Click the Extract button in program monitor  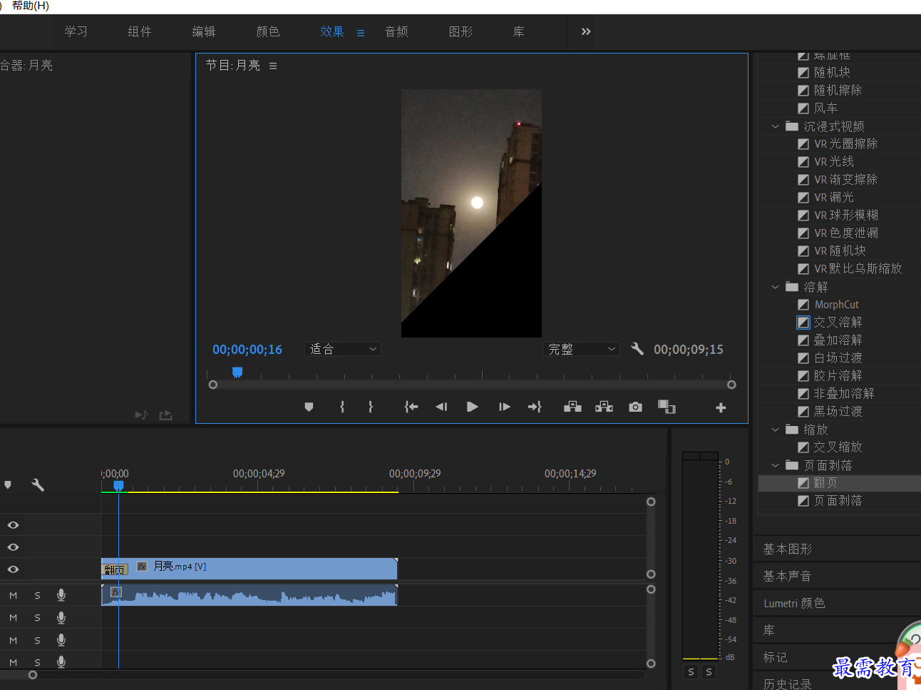pyautogui.click(x=604, y=407)
